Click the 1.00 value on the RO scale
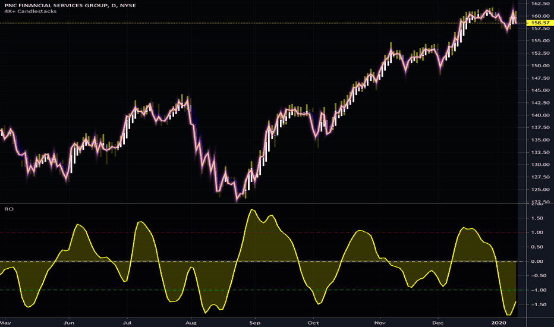The image size is (554, 327). point(537,232)
